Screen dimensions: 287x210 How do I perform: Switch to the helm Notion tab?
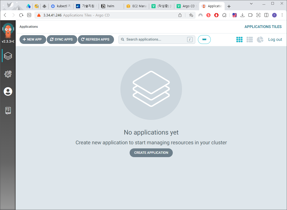coord(111,6)
